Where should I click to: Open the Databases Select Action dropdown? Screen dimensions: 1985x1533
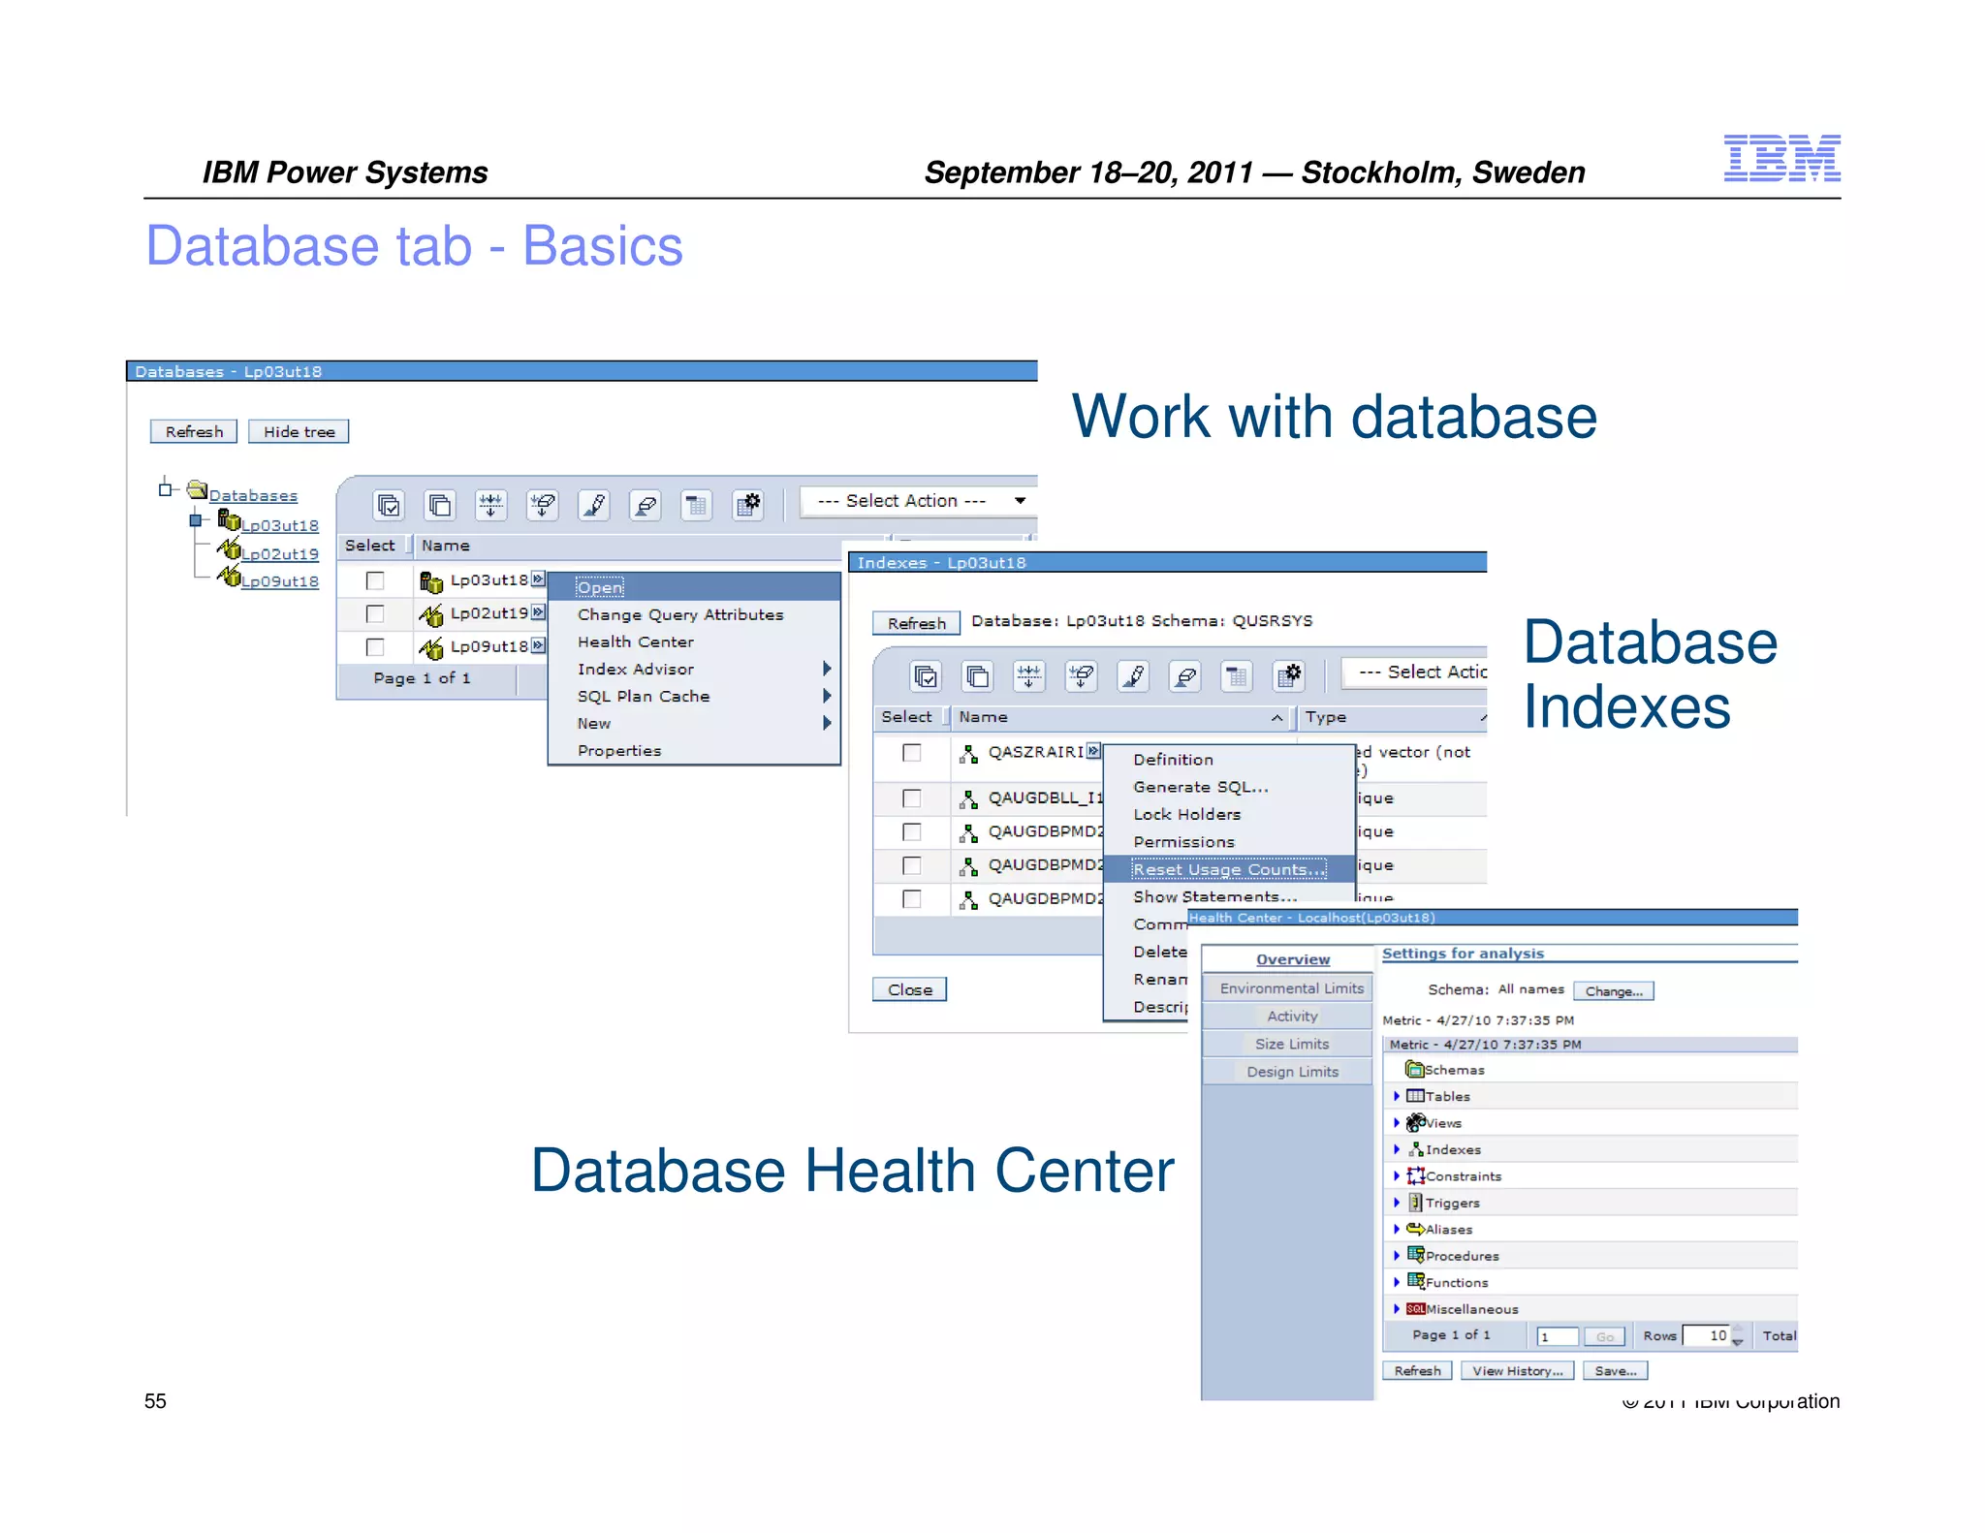919,501
